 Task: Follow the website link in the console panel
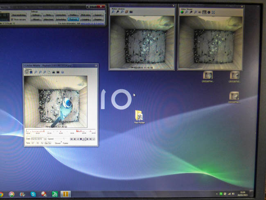[92, 23]
